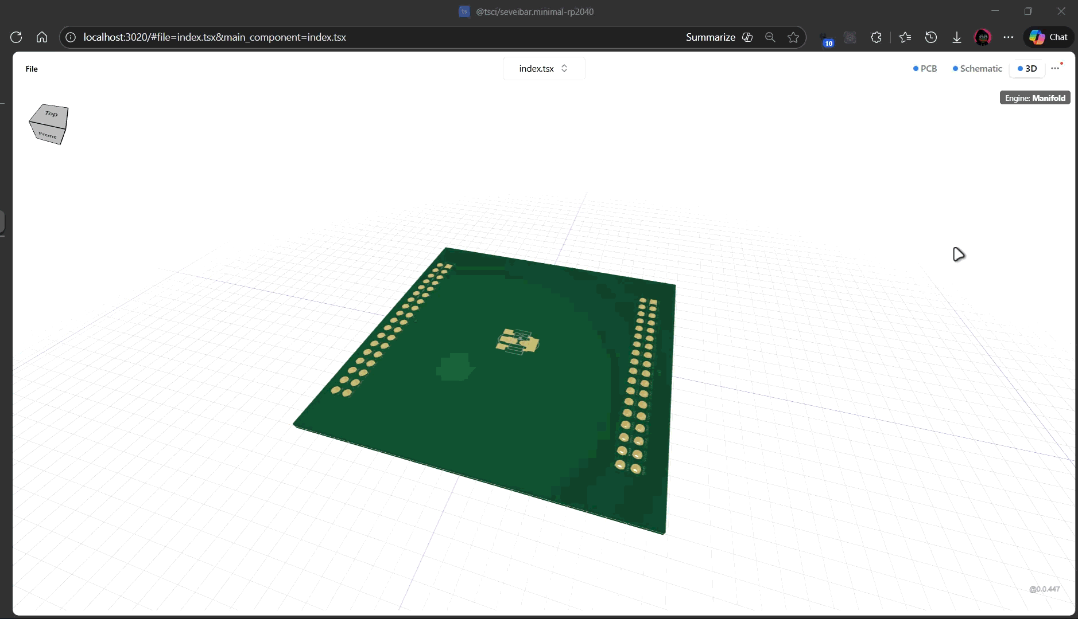The width and height of the screenshot is (1078, 619).
Task: Open the zoom magnifier icon in address bar
Action: click(x=770, y=37)
